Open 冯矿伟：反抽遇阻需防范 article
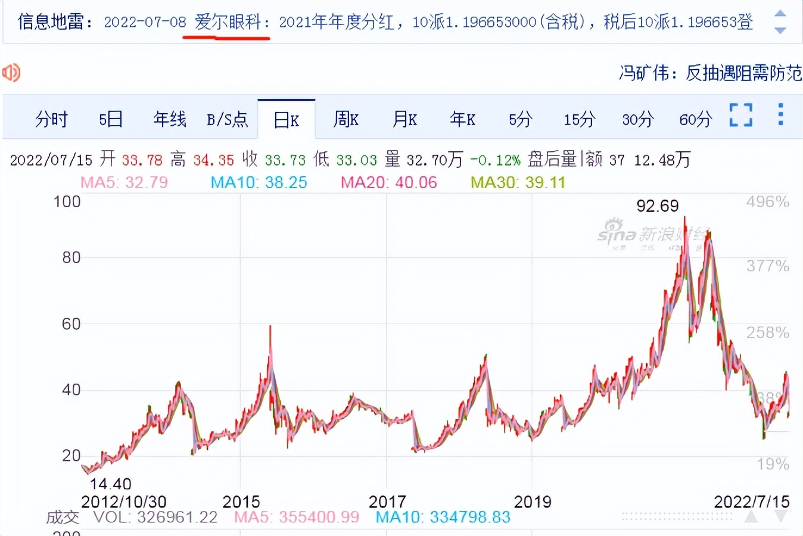This screenshot has width=803, height=536. click(710, 71)
